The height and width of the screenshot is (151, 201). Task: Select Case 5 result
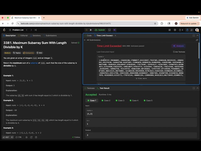coord(148,101)
